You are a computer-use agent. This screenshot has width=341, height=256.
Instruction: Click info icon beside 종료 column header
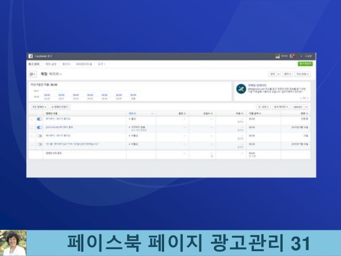(307, 113)
